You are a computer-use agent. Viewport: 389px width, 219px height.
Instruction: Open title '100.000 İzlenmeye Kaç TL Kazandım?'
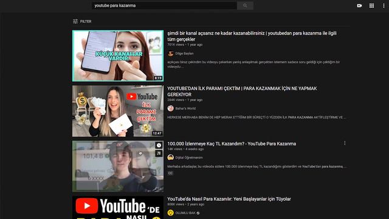click(232, 144)
